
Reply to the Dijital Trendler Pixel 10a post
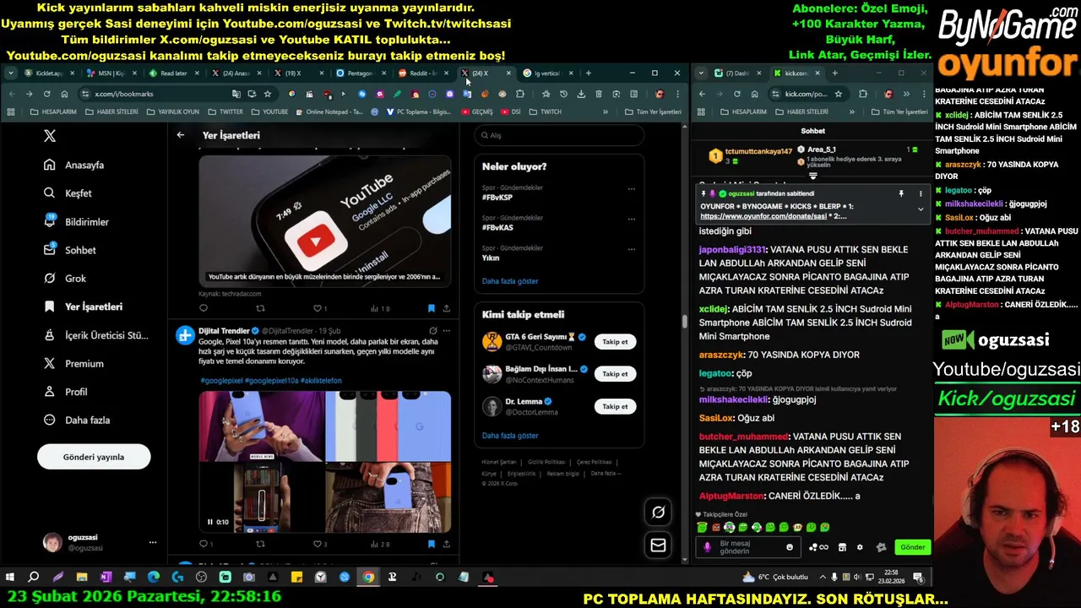204,544
